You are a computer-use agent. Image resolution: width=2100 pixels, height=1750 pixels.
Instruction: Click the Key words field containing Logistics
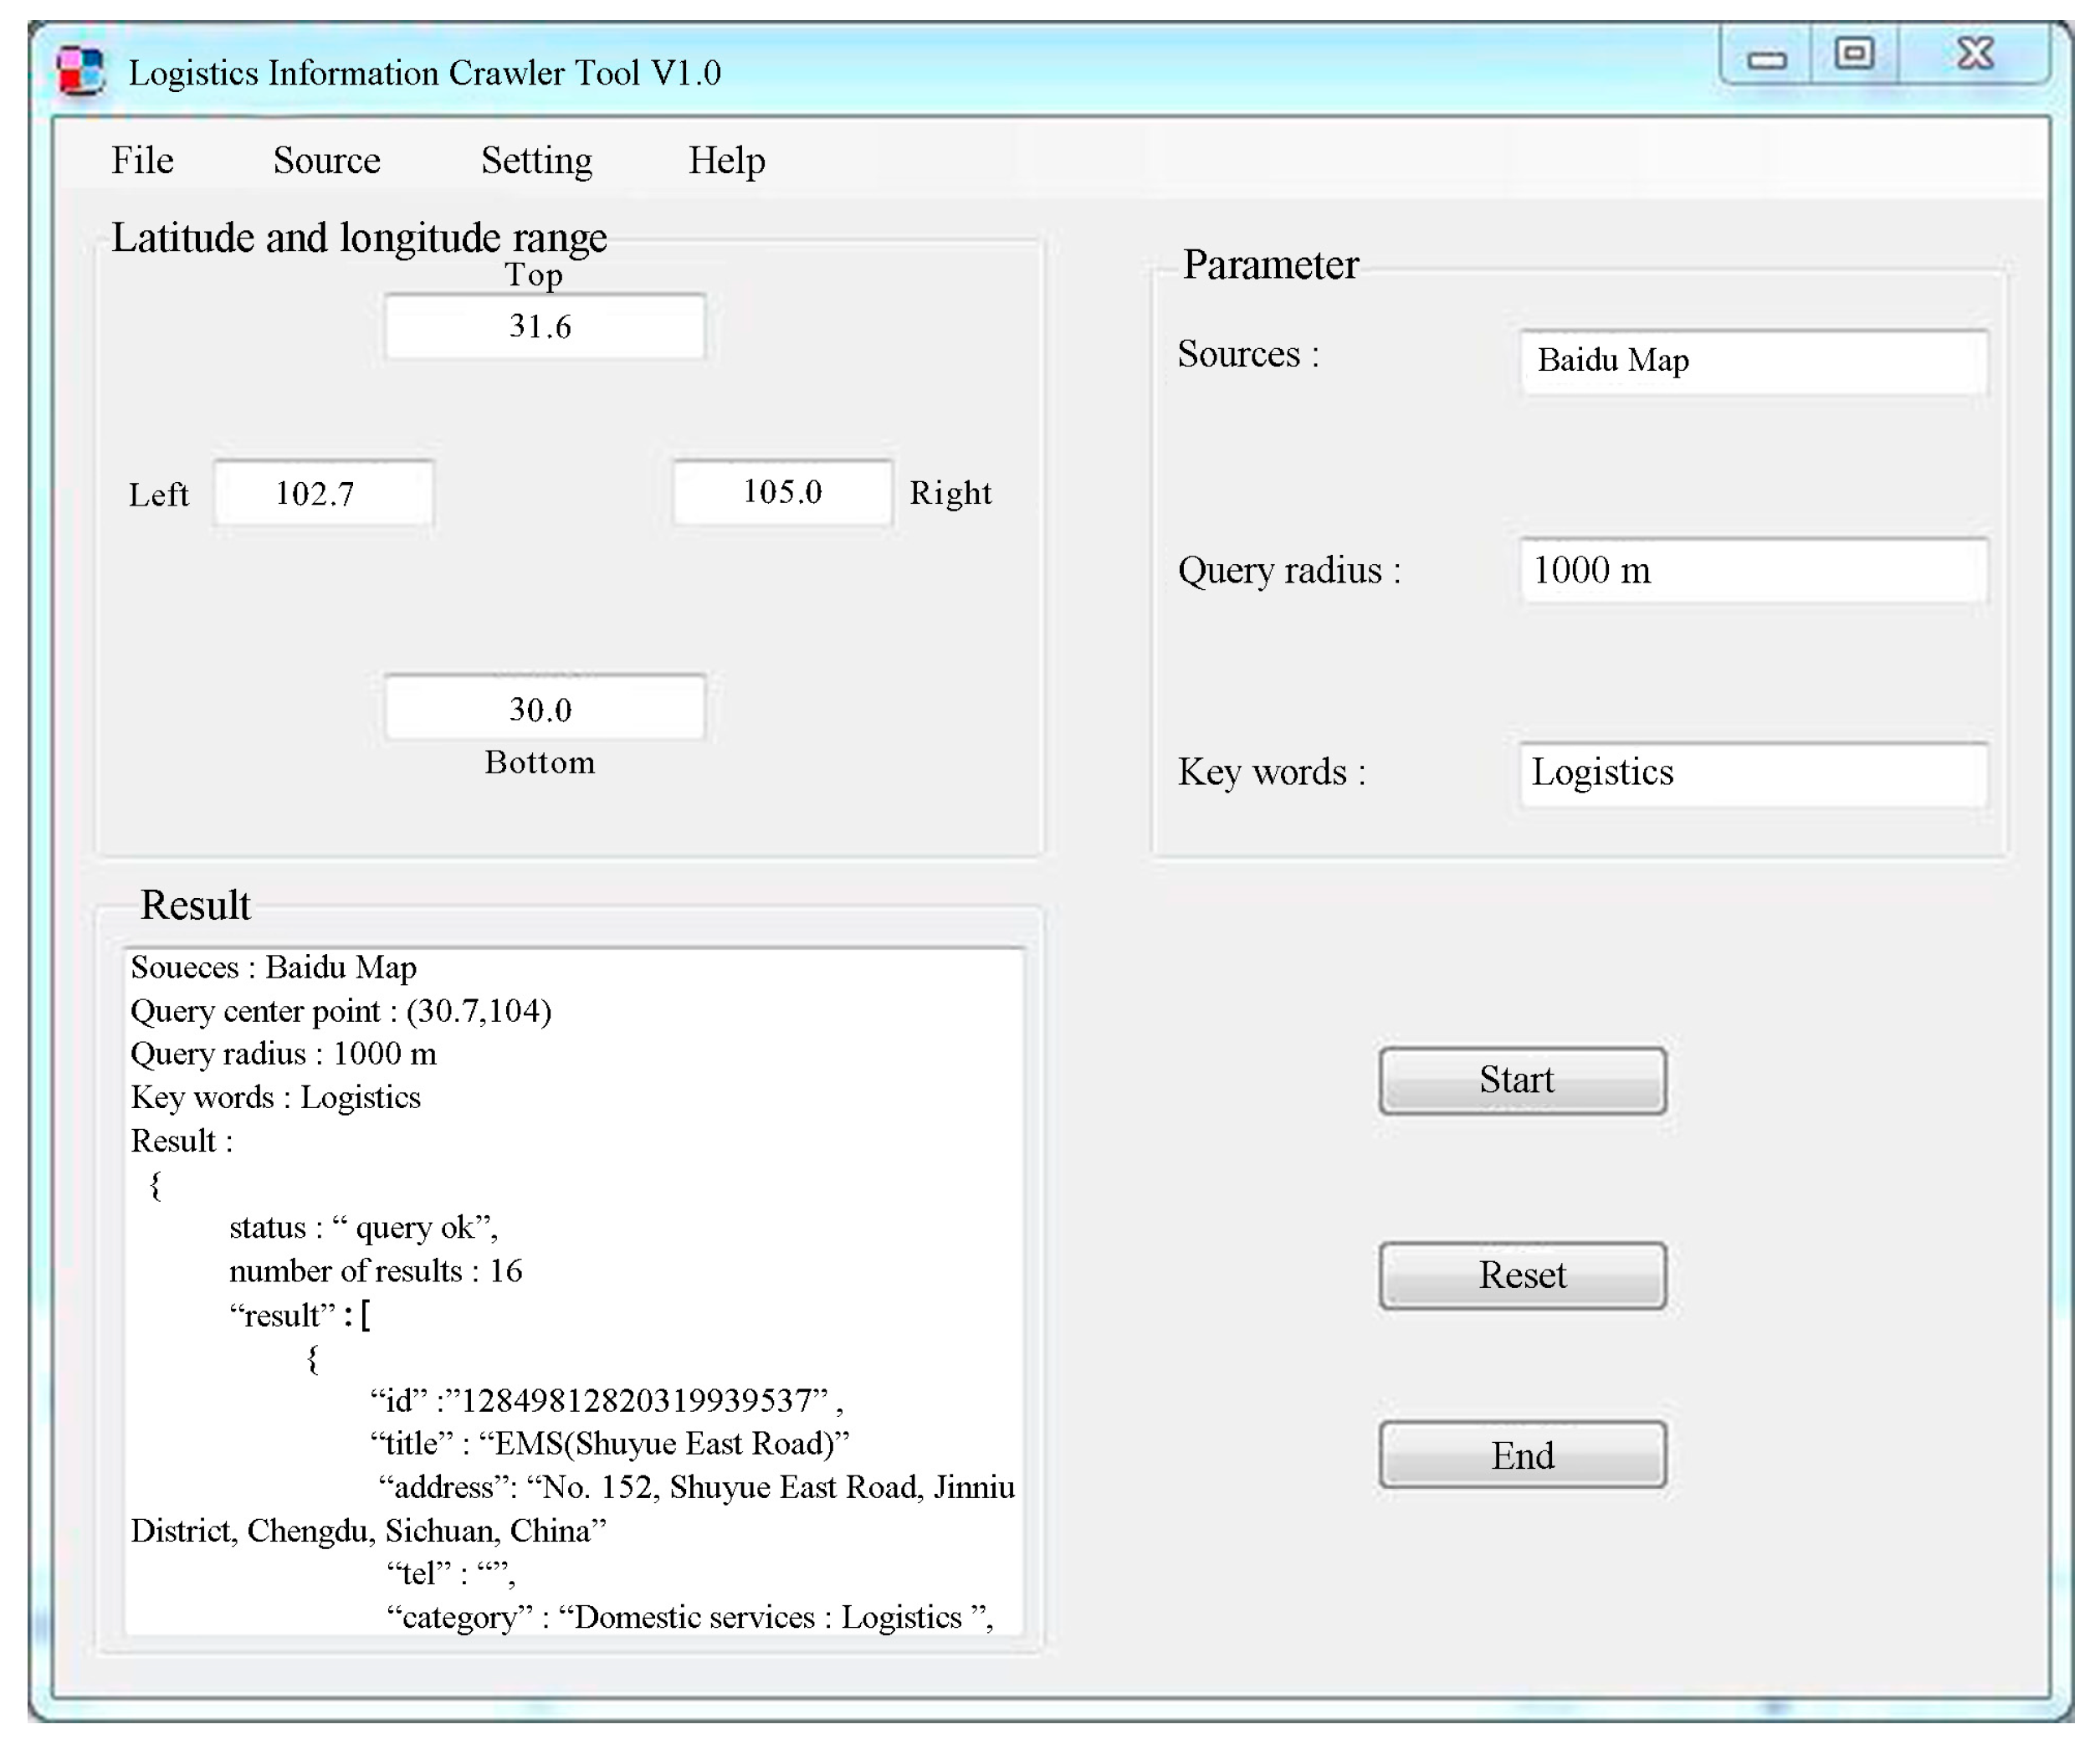1753,773
